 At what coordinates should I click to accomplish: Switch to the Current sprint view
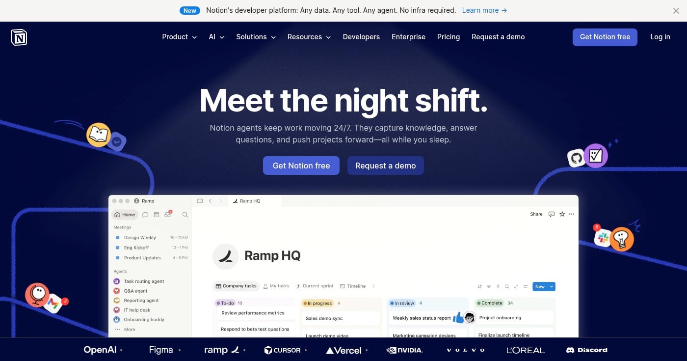(x=315, y=286)
